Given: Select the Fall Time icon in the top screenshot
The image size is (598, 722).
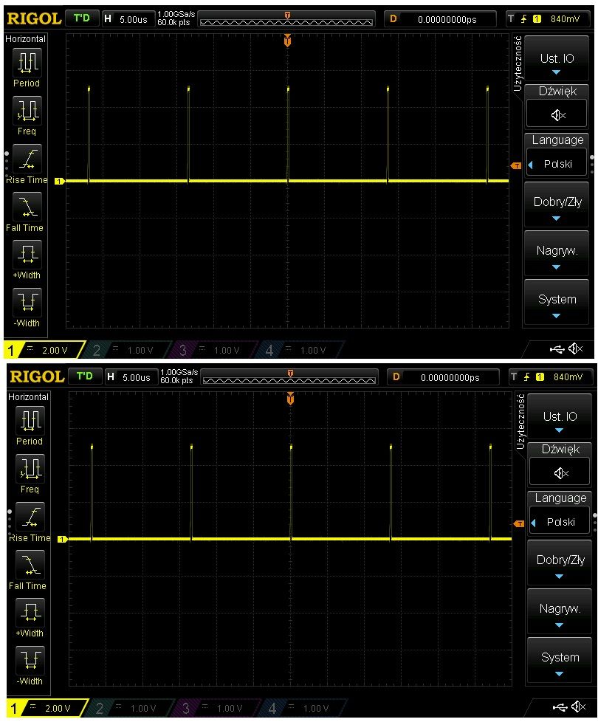Looking at the screenshot, I should tap(27, 206).
